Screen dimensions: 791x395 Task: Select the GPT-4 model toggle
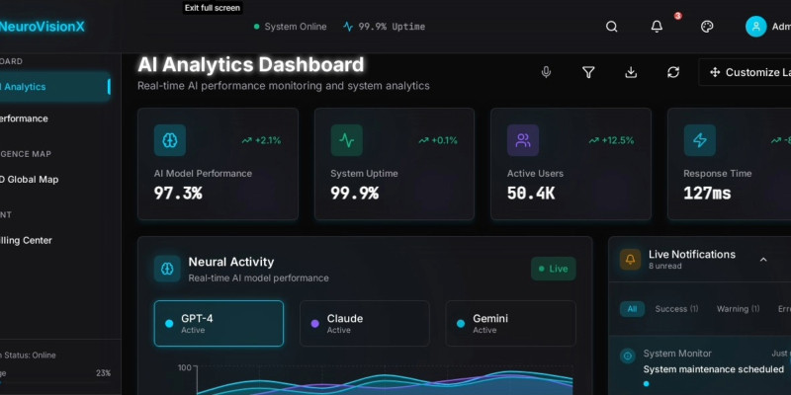point(219,323)
